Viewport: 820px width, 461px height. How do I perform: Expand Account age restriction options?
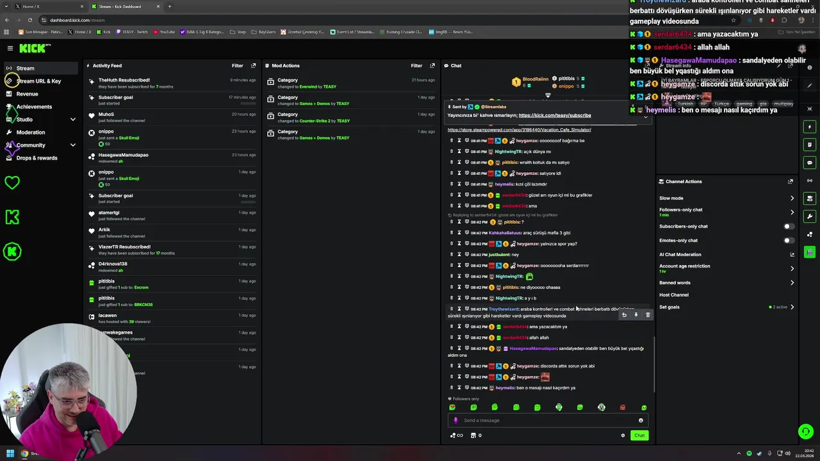click(792, 268)
